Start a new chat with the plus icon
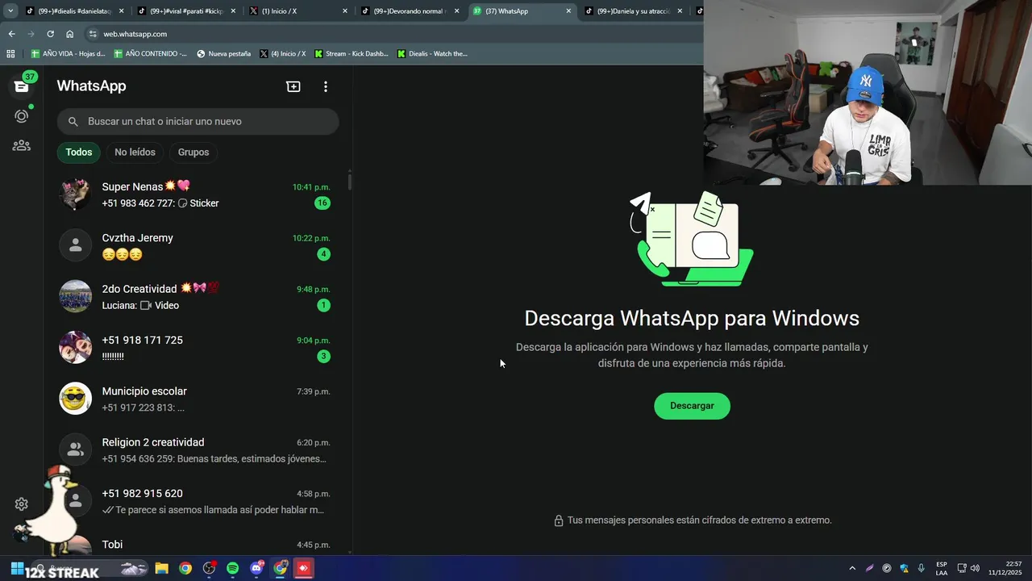 [x=293, y=86]
